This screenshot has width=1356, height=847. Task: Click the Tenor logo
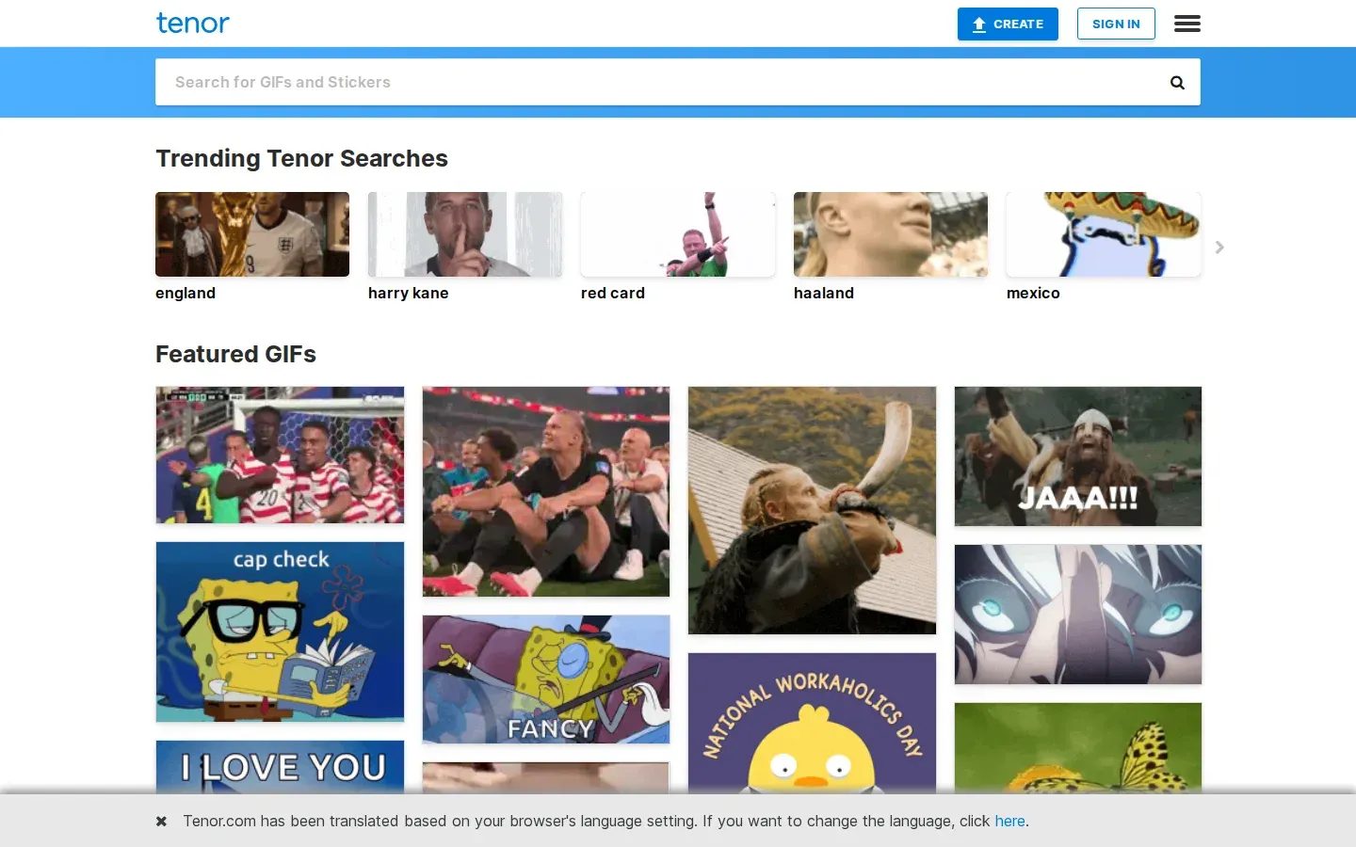click(193, 23)
